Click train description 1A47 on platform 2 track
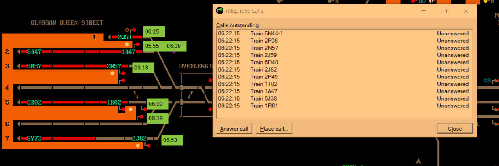Viewport: 499px width, 166px height. [129, 52]
